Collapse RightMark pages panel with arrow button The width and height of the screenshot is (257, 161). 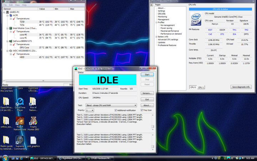coord(151,5)
